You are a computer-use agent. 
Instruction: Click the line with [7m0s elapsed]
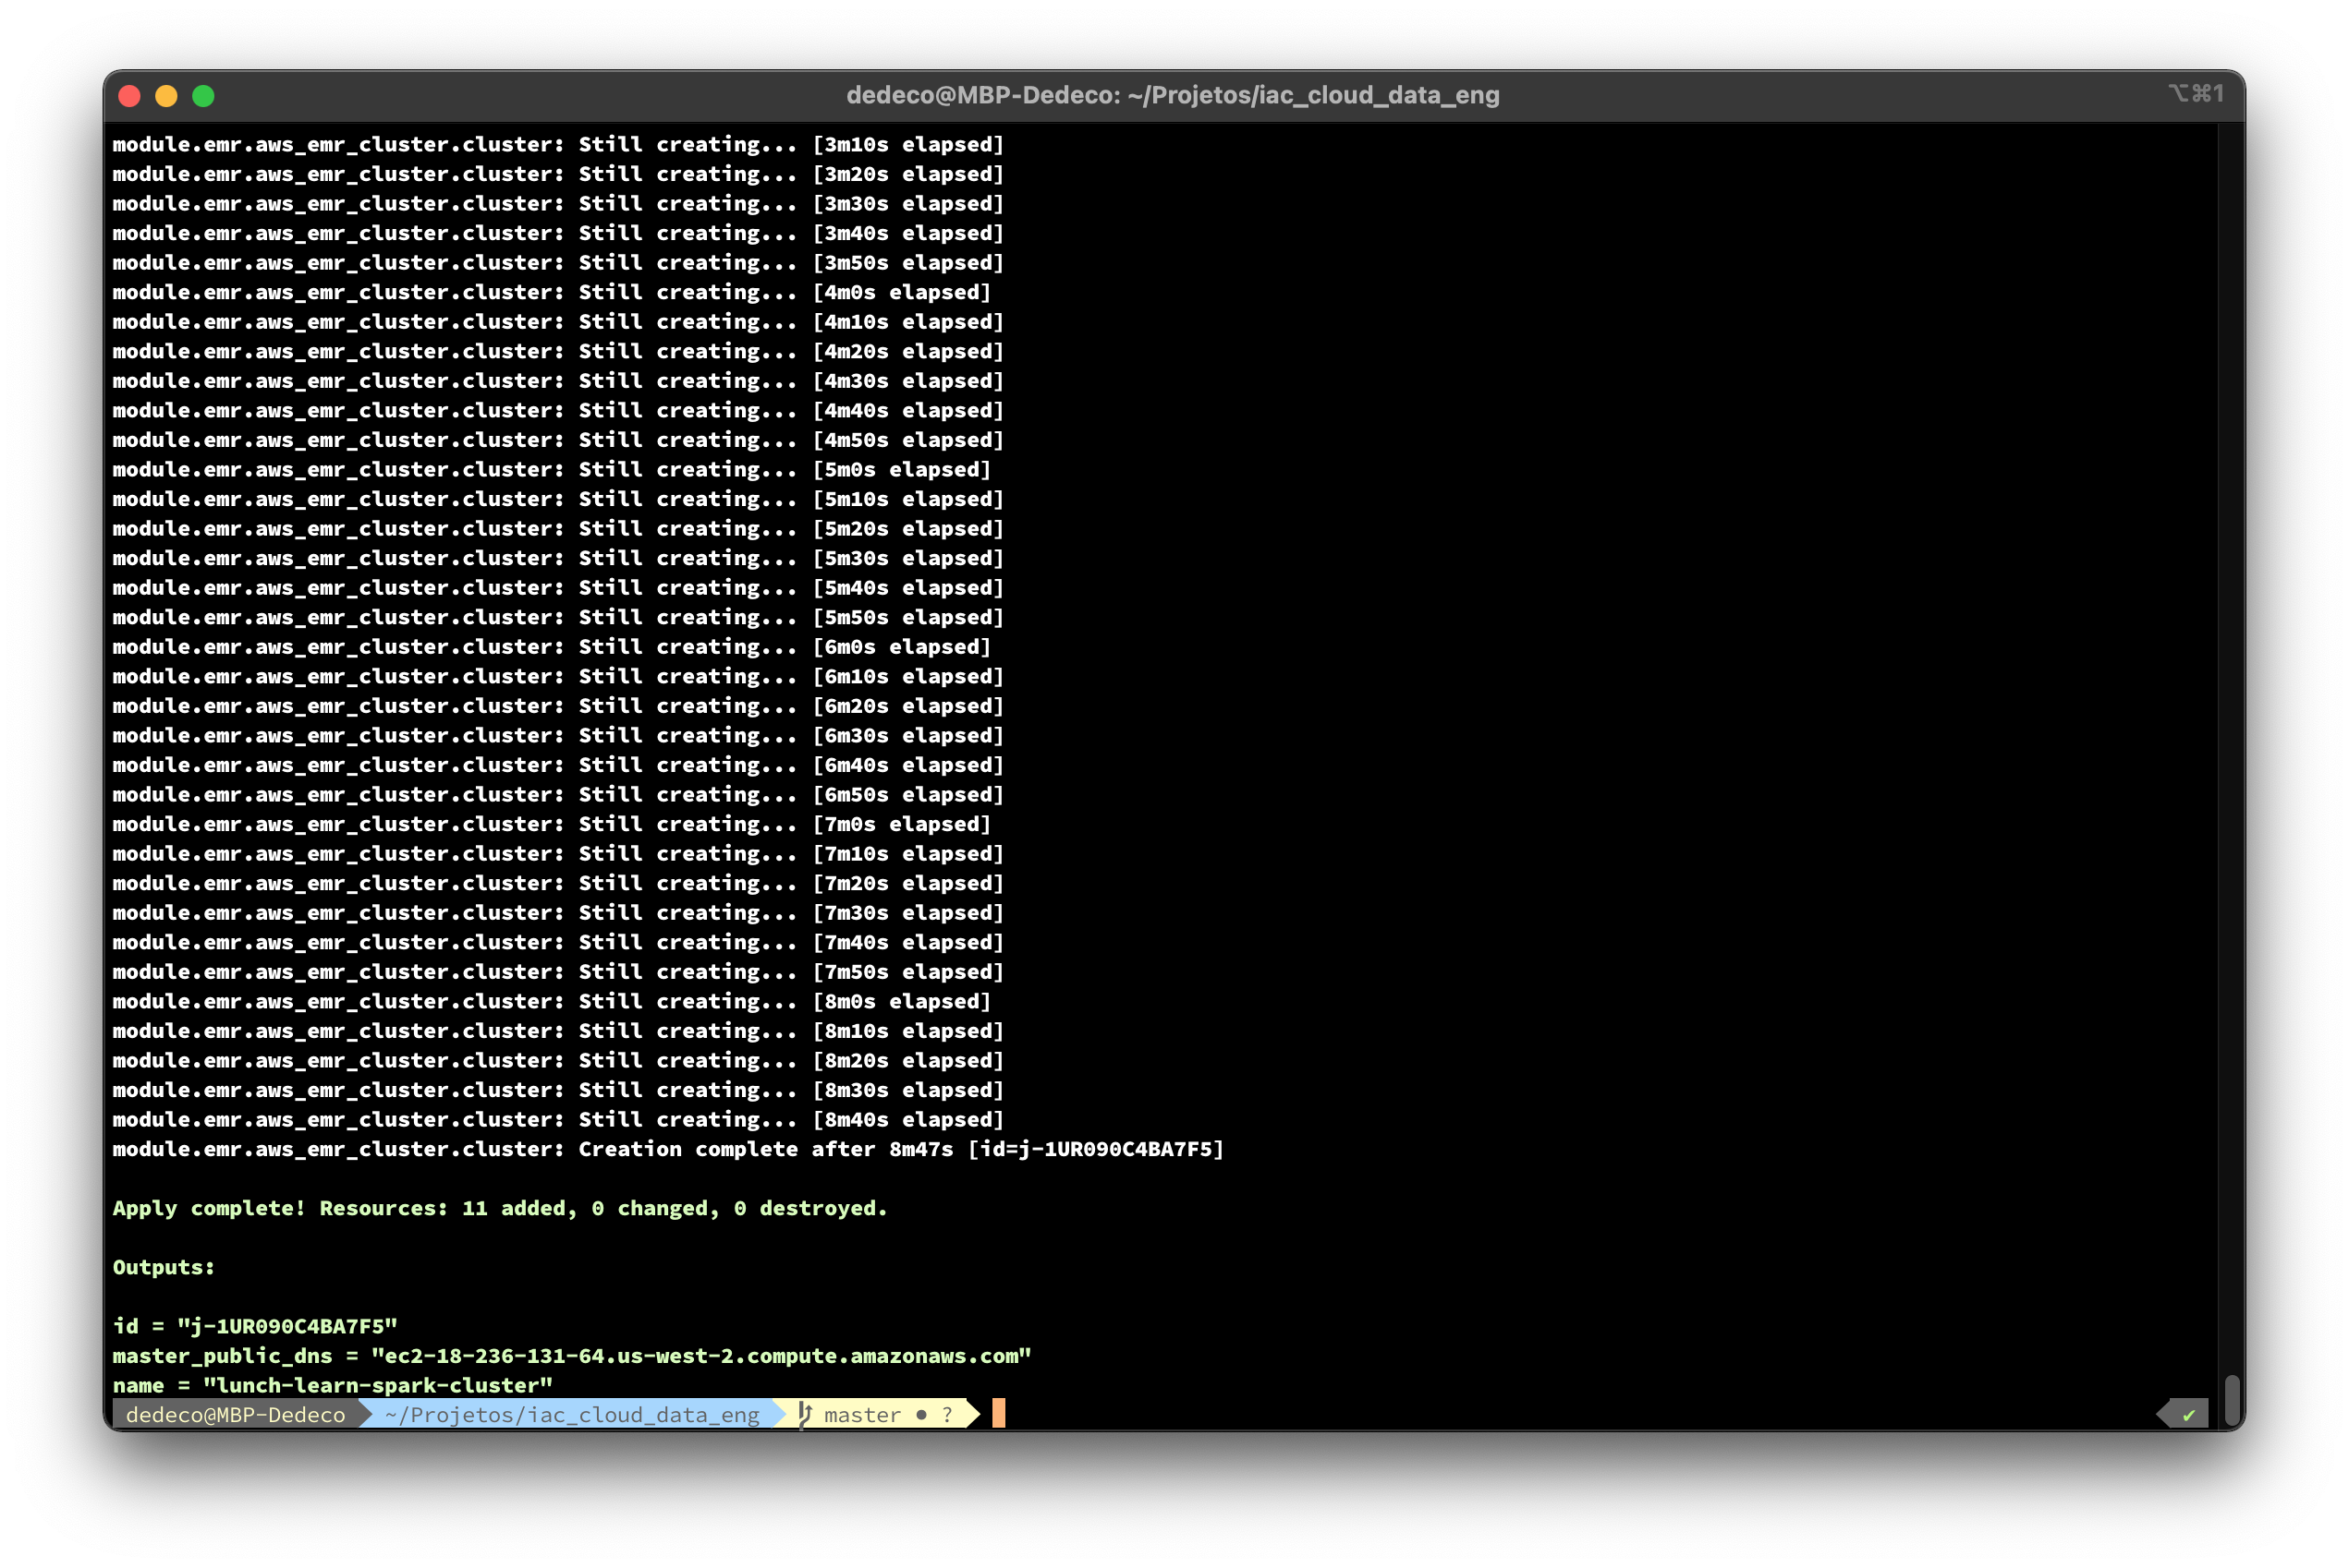552,824
